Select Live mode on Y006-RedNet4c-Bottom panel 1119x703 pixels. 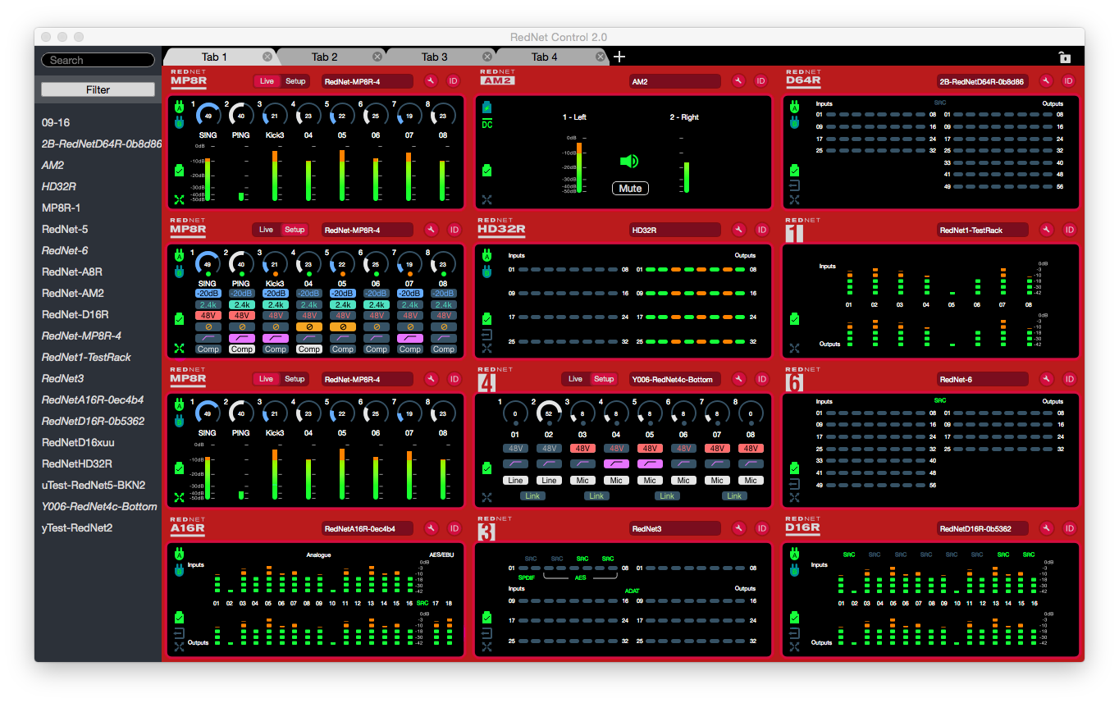(x=575, y=379)
